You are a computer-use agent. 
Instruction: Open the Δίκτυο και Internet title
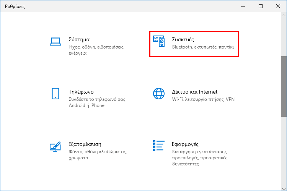click(195, 92)
